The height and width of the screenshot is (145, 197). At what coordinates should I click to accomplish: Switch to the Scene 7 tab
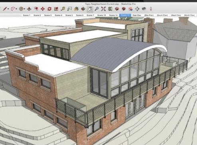click(x=90, y=15)
